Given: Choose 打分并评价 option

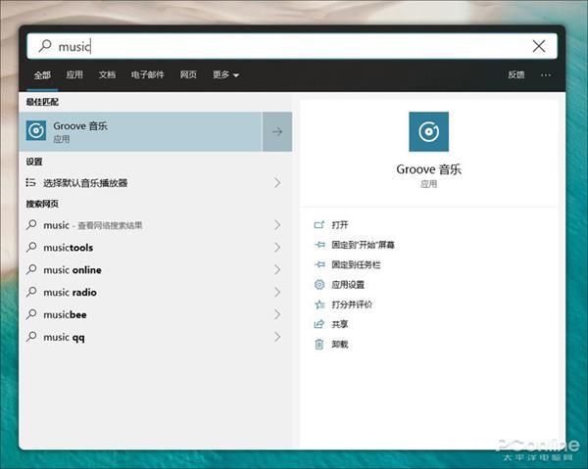Looking at the screenshot, I should click(352, 305).
